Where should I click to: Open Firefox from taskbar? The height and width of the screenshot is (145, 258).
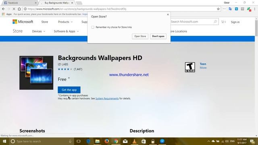coord(106,141)
